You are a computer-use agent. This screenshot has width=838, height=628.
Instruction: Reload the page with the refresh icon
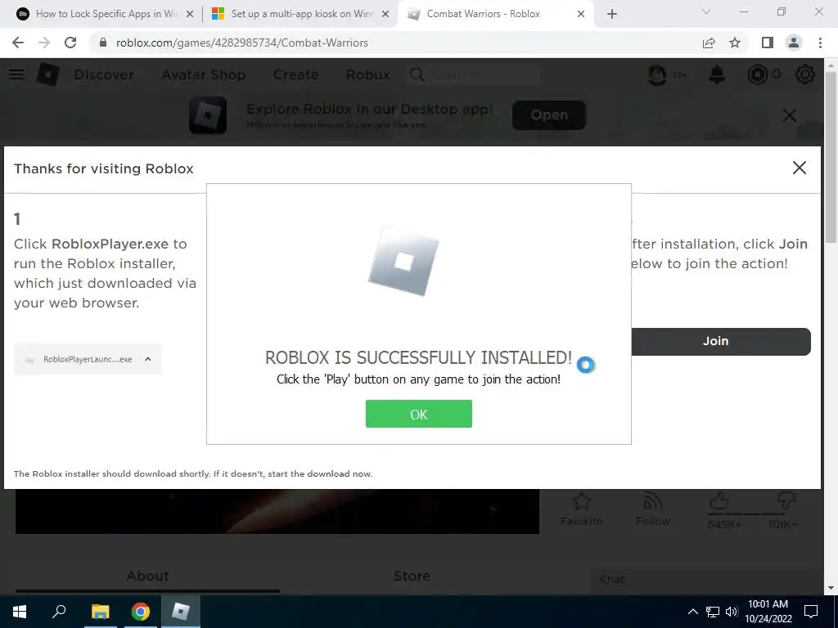pyautogui.click(x=70, y=43)
